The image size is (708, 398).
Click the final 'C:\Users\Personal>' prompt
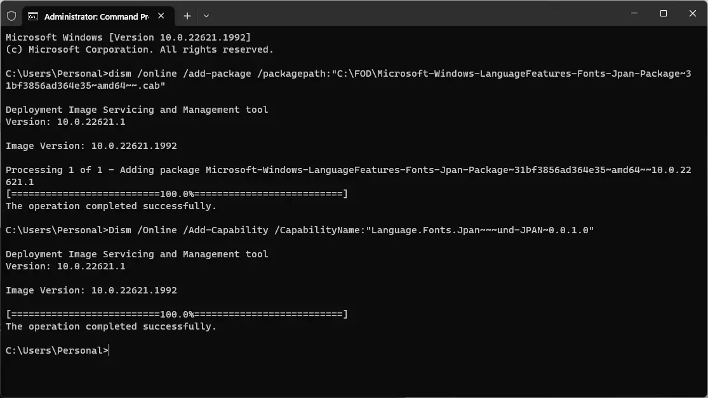pyautogui.click(x=57, y=350)
